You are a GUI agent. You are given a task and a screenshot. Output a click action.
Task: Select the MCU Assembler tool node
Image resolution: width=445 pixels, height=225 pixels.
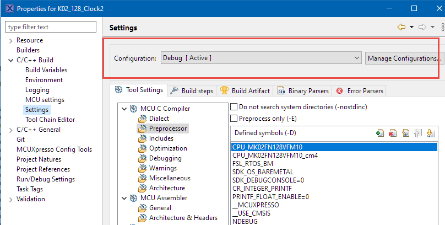tap(164, 198)
